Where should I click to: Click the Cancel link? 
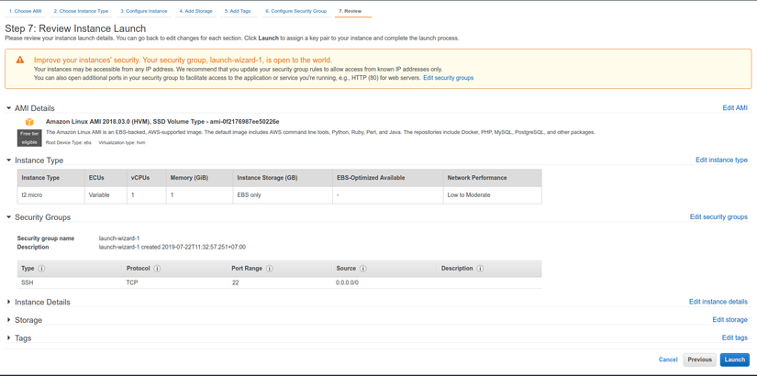[668, 359]
